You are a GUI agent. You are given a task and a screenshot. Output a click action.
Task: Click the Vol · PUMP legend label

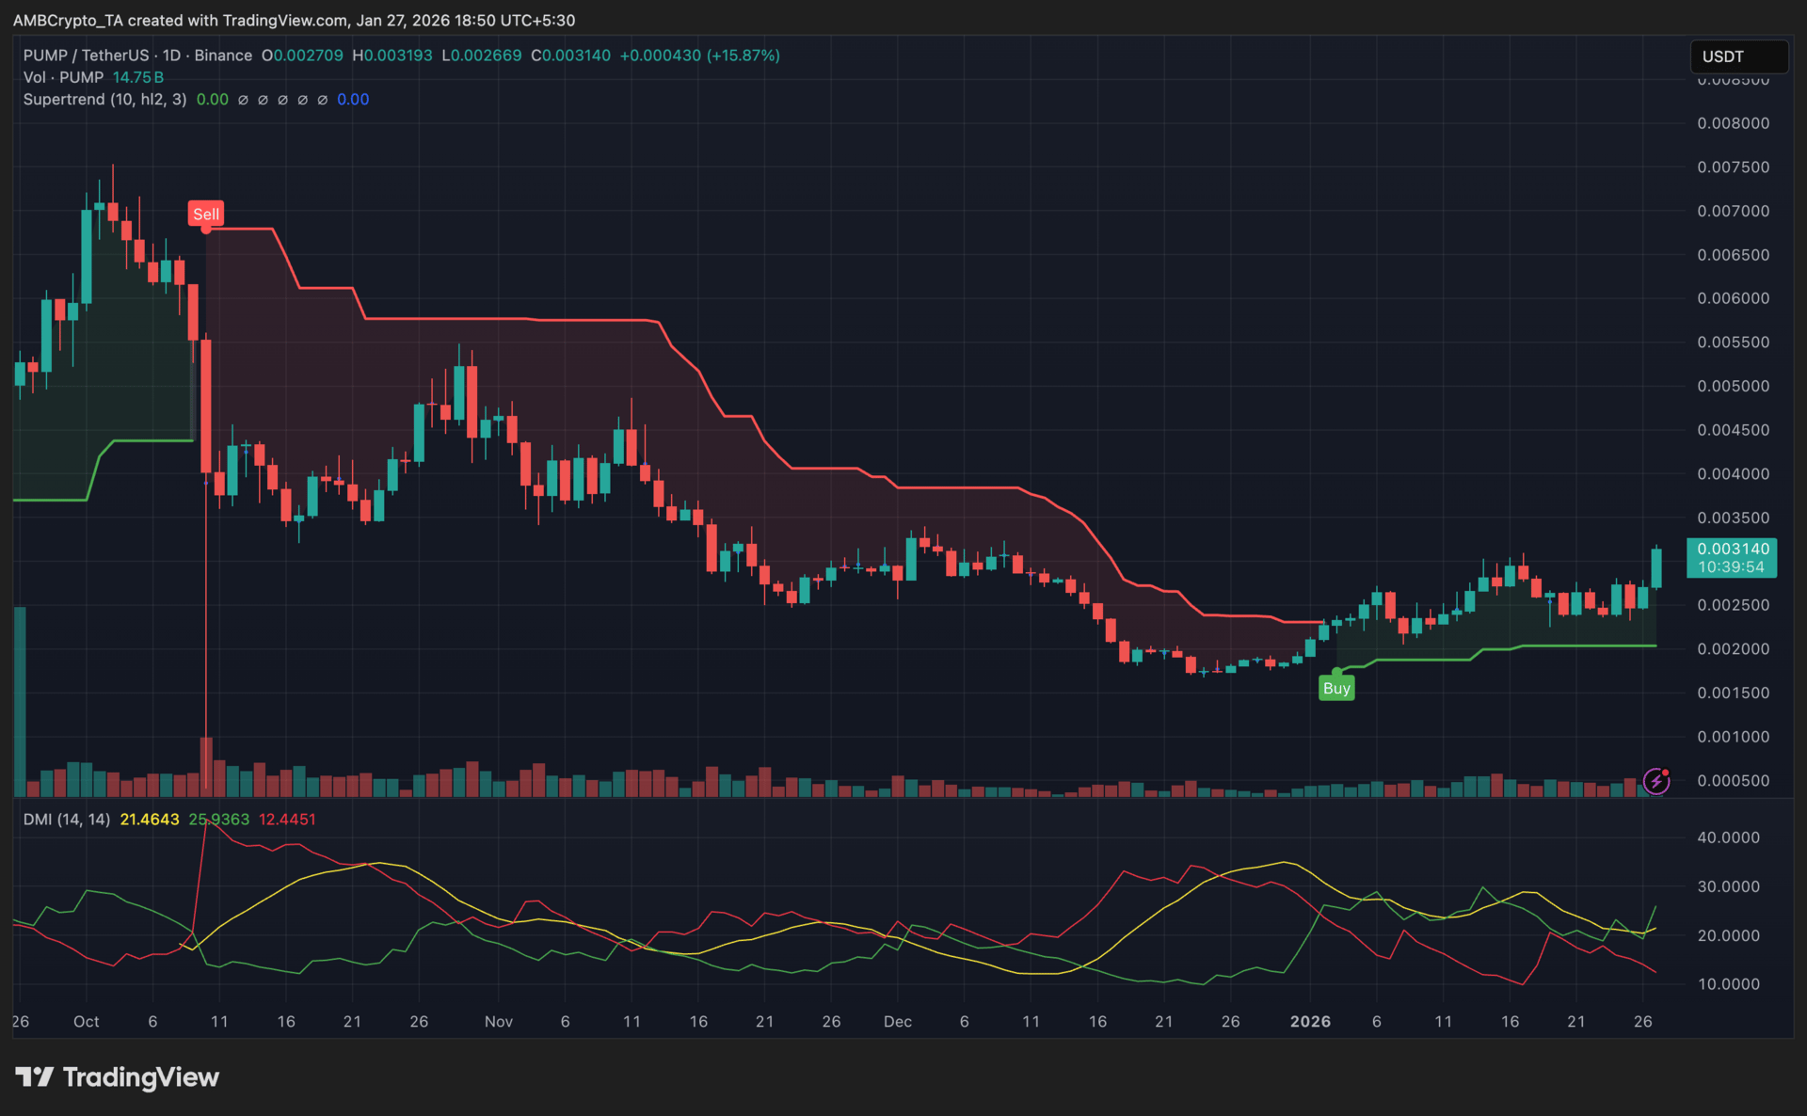(x=63, y=77)
